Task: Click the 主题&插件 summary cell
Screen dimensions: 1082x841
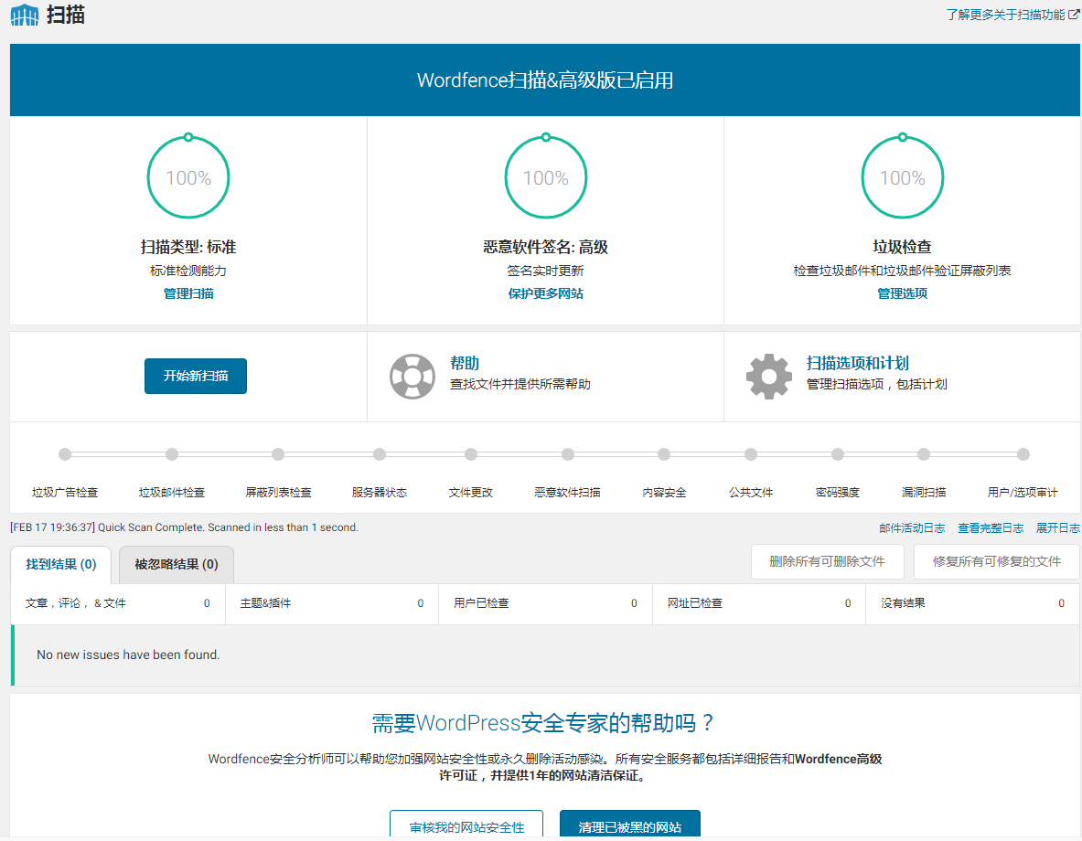Action: 332,603
